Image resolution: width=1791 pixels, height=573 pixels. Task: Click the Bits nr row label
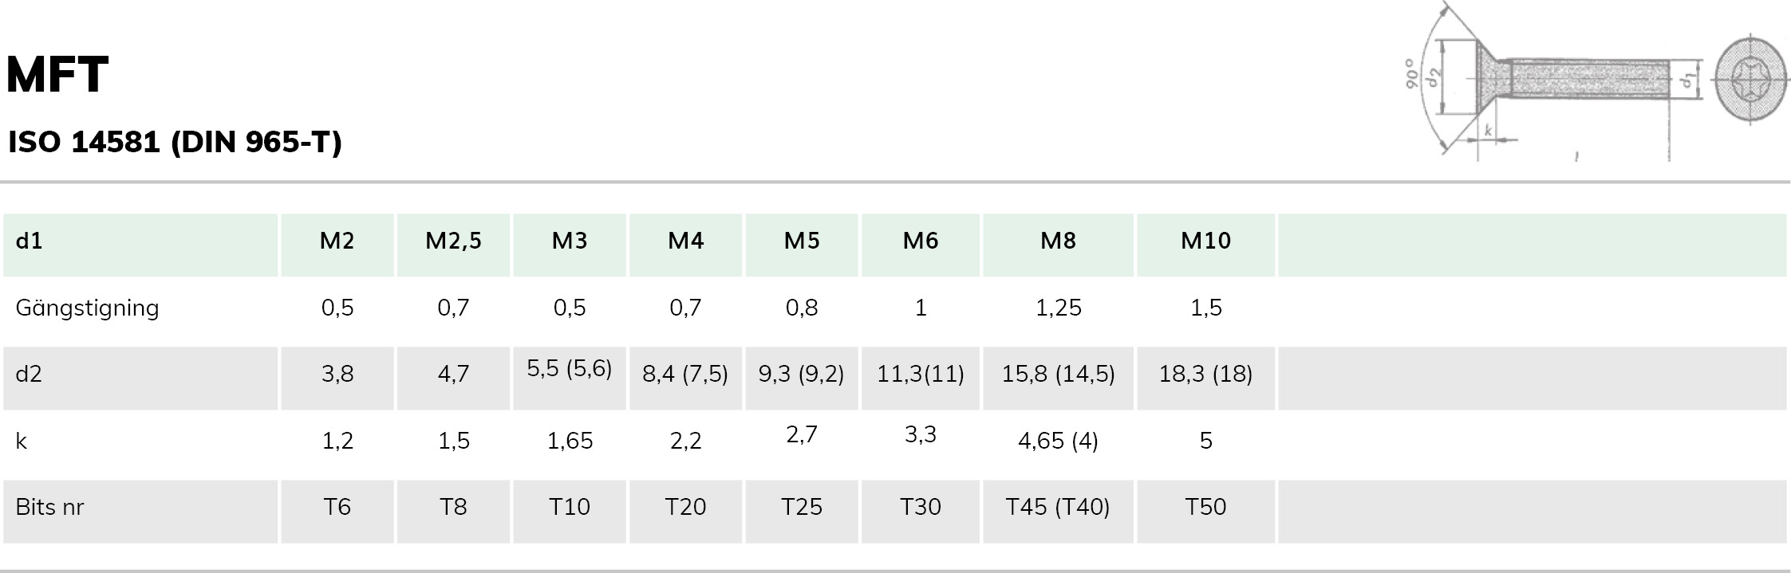tap(49, 507)
